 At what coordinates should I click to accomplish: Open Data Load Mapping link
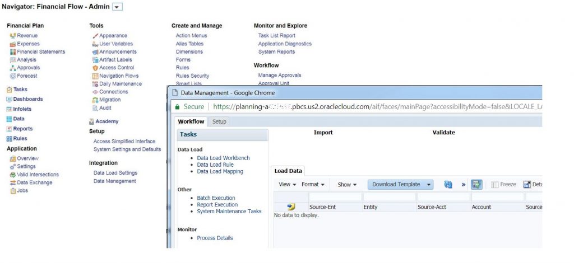coord(220,171)
